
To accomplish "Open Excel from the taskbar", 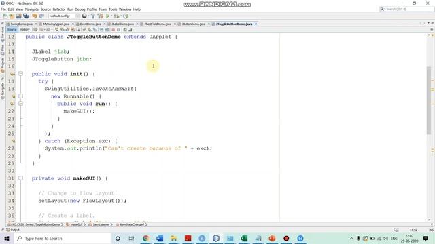I will coord(244,238).
